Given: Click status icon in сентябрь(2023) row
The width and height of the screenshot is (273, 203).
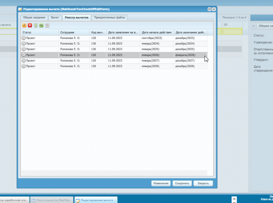Looking at the screenshot, I should tap(23, 38).
